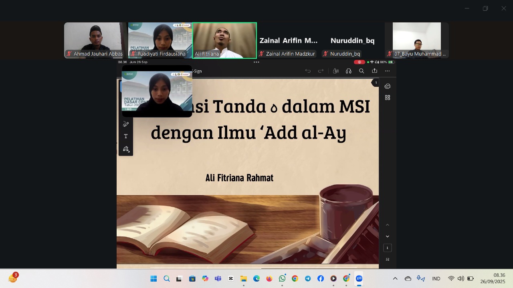Select the freehand draw pen tool
Image resolution: width=513 pixels, height=288 pixels.
126,124
